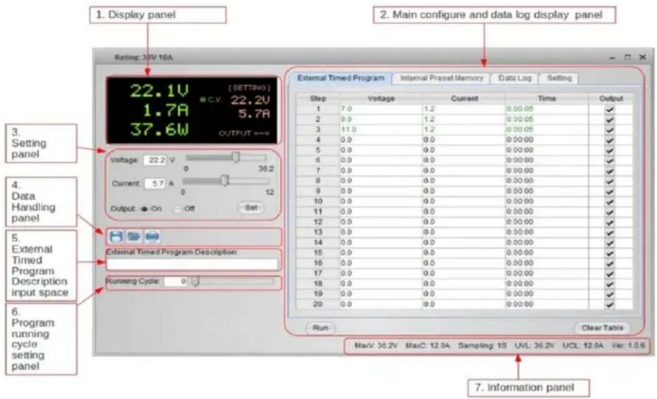657x399 pixels.
Task: Switch to External Timed Program tab
Action: pyautogui.click(x=341, y=77)
